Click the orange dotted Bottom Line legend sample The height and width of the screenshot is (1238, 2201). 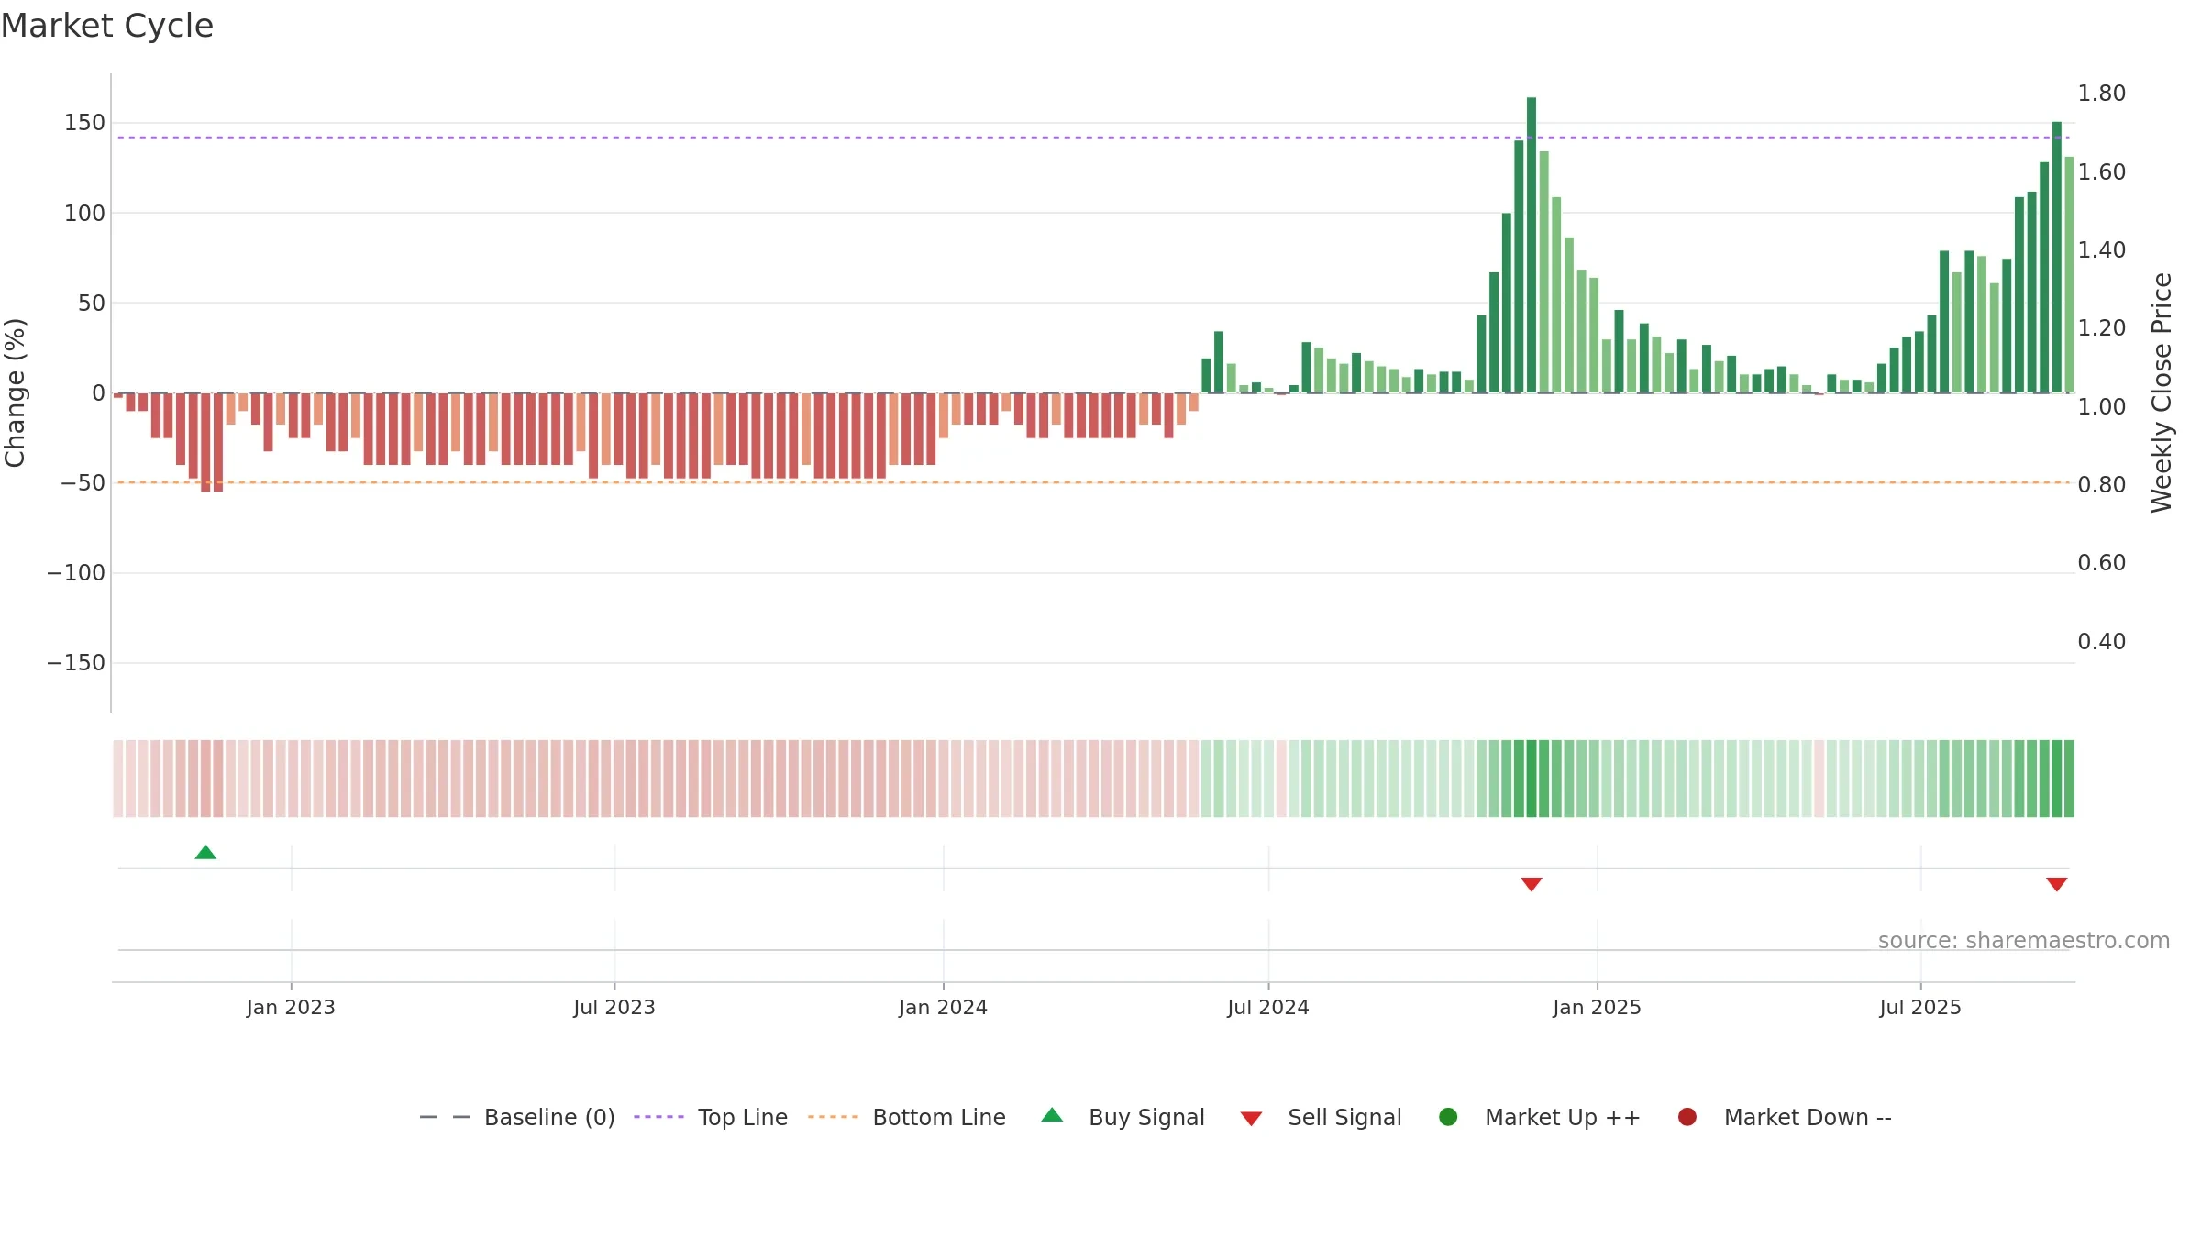833,1117
